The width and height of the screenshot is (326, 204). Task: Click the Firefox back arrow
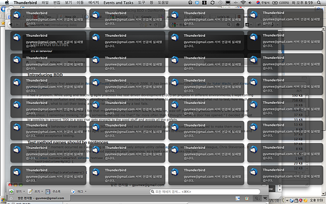(x=11, y=24)
